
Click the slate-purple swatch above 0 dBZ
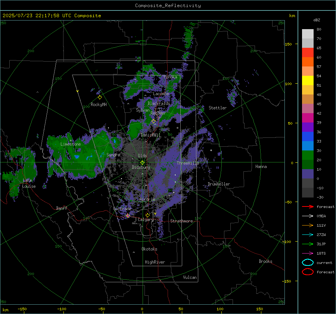pyautogui.click(x=308, y=174)
